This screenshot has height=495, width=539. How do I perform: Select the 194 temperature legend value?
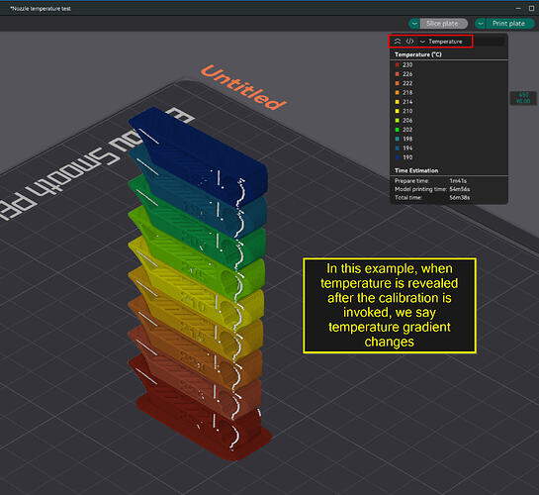pyautogui.click(x=407, y=148)
